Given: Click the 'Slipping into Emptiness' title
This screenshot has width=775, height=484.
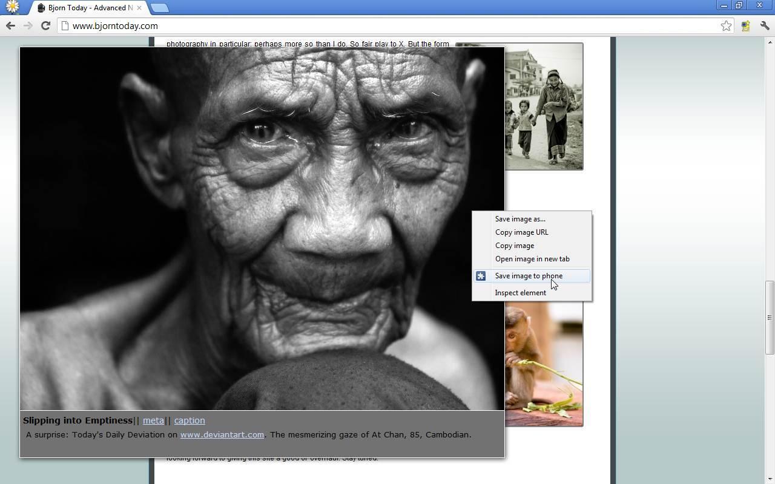Looking at the screenshot, I should click(77, 420).
